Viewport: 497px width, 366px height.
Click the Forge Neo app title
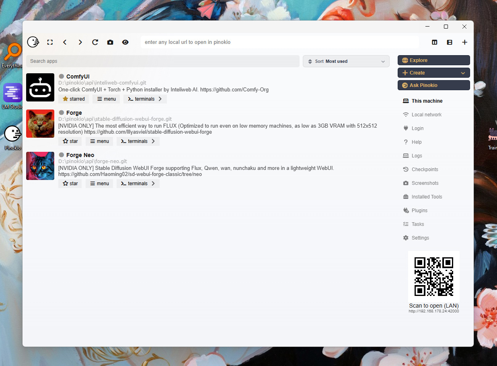point(80,155)
